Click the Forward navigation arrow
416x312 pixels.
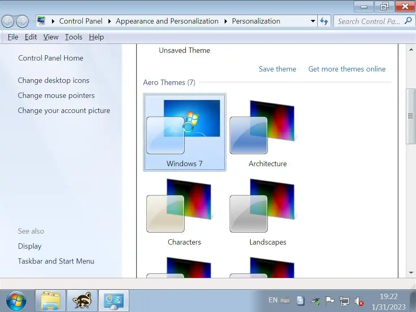coord(22,22)
